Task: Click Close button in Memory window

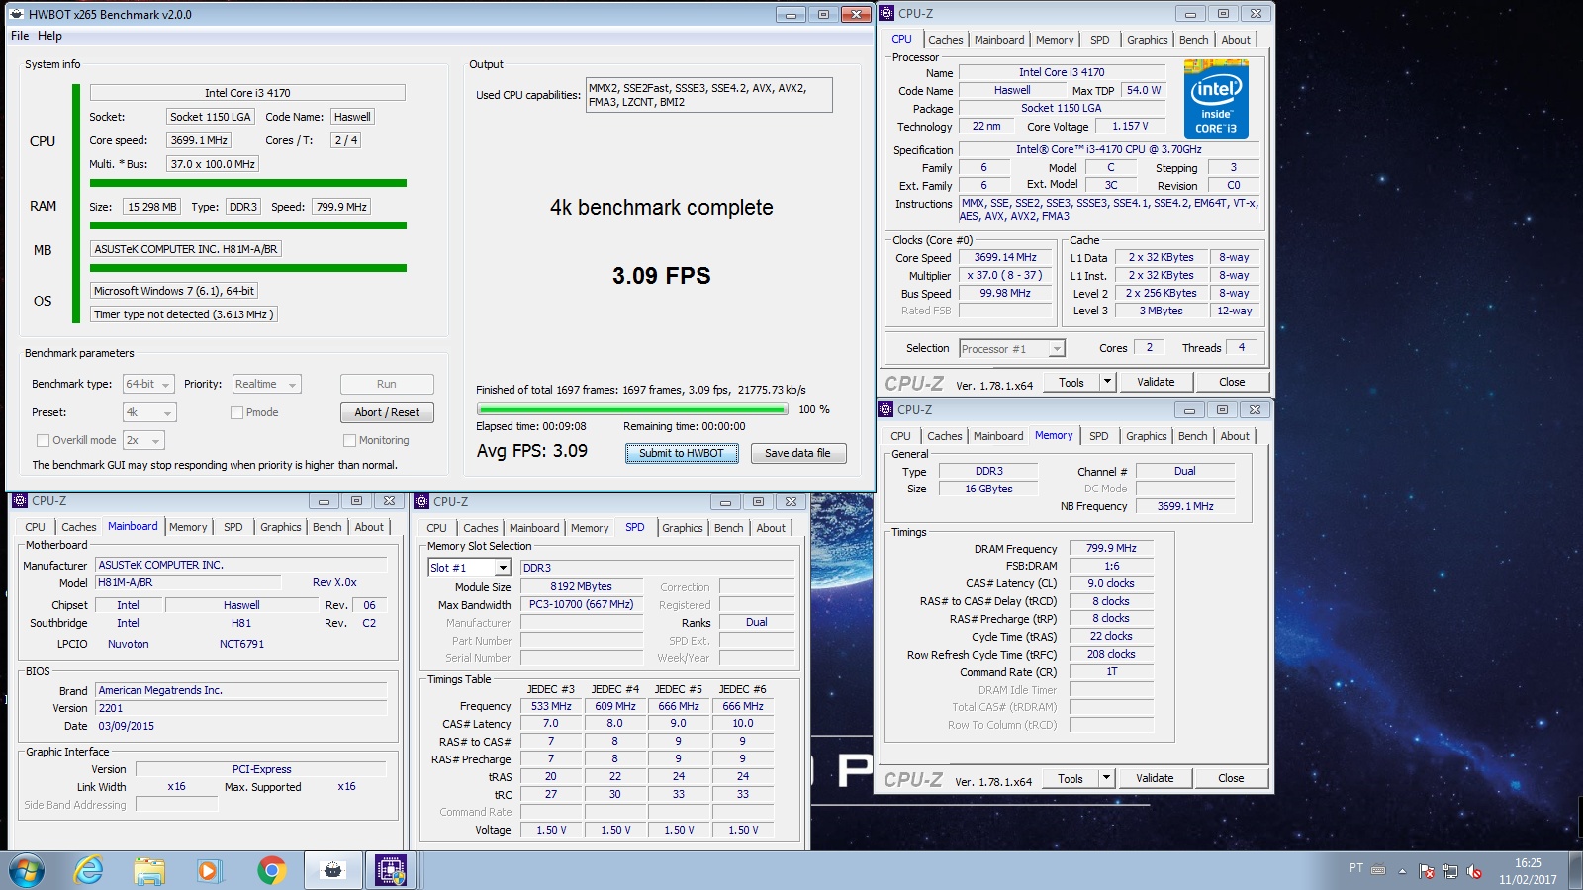Action: [x=1231, y=778]
